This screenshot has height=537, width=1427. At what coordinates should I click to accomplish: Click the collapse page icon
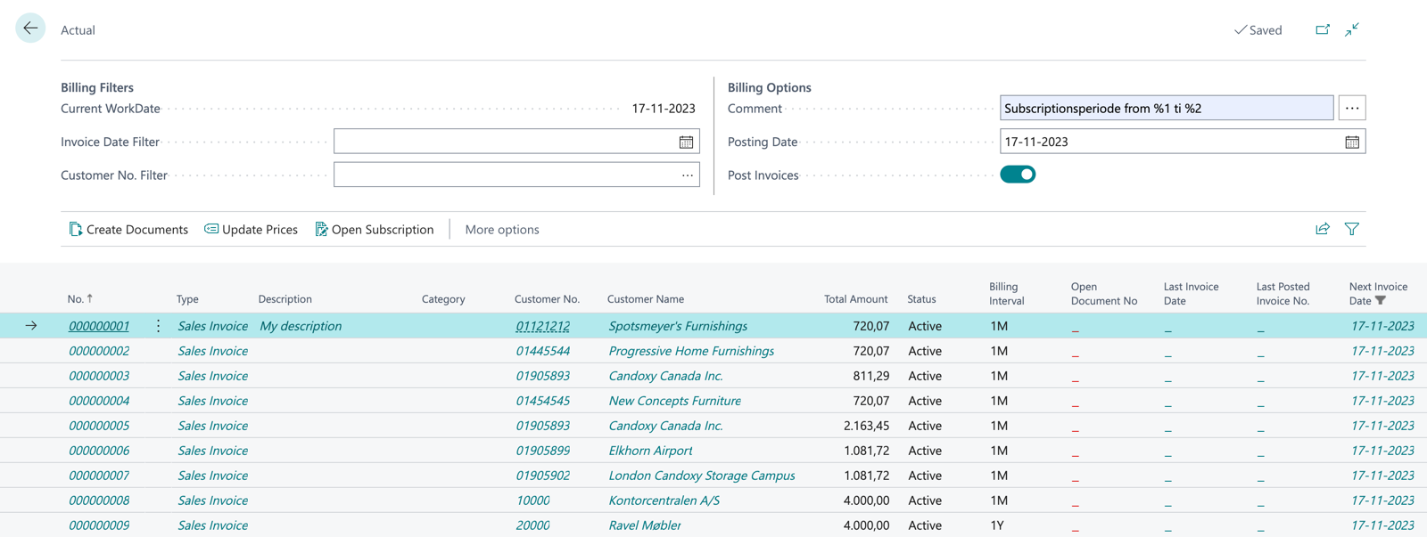(1352, 29)
